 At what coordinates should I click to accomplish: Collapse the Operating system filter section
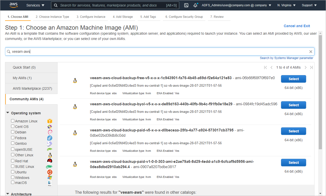point(8,113)
